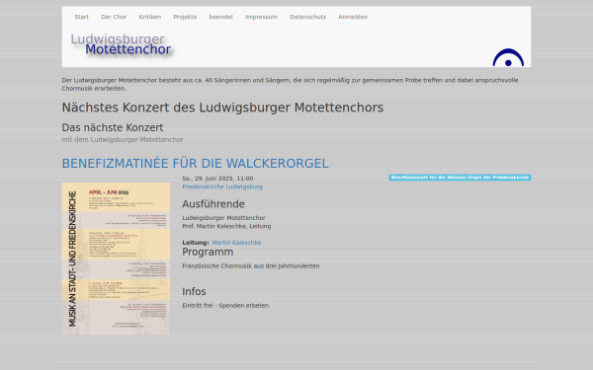
Task: Follow the Friedenskirche Ludwigsburg venue link
Action: 222,186
